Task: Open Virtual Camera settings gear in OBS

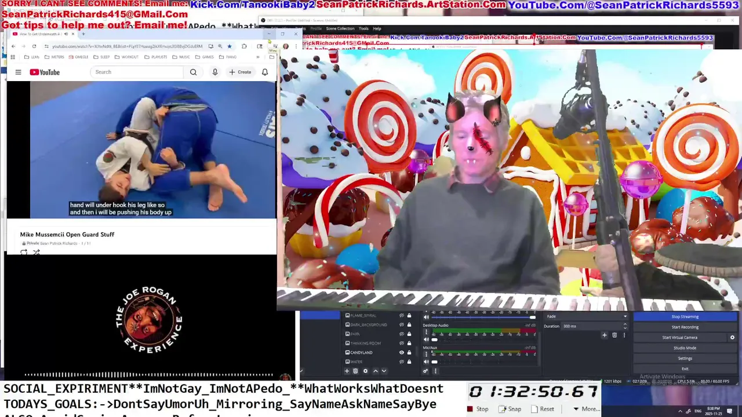Action: 732,338
